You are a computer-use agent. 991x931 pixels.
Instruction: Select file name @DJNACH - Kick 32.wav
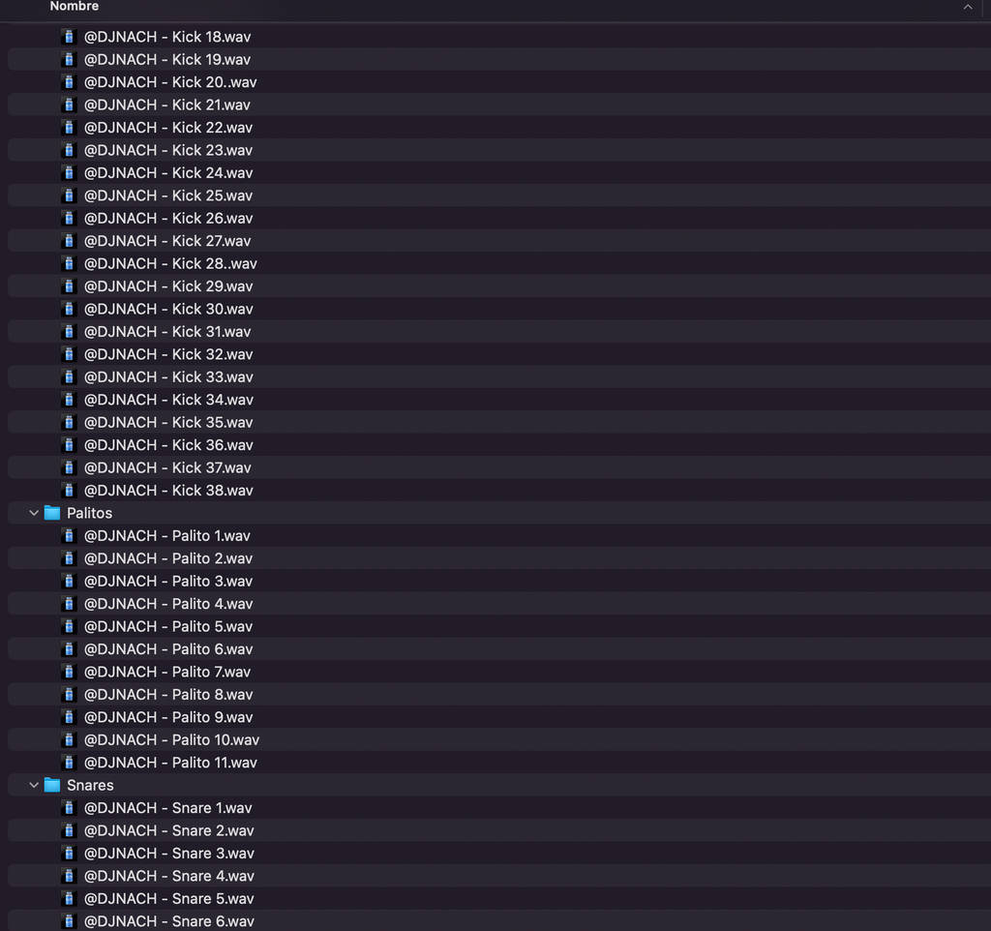click(x=168, y=354)
